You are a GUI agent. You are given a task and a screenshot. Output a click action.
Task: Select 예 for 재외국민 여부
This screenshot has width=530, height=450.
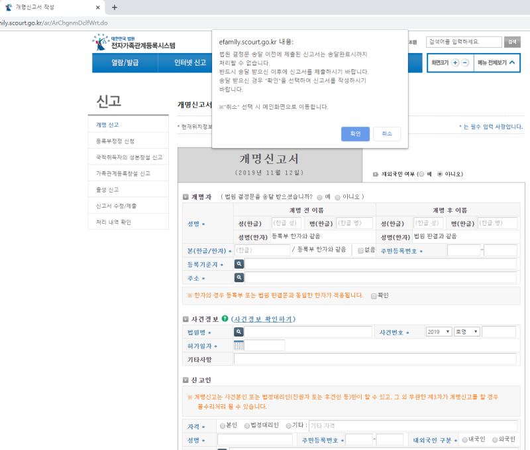421,174
